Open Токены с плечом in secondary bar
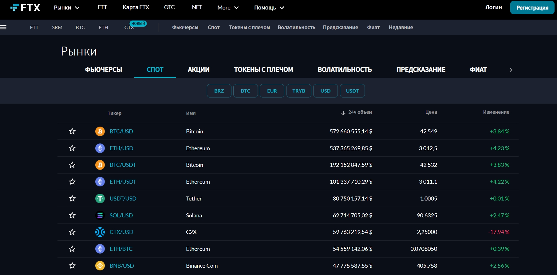Screen dimensions: 557x275 point(249,27)
